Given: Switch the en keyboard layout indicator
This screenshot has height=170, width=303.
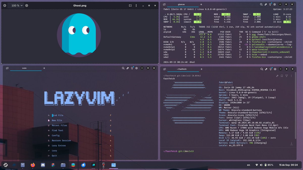Looking at the screenshot, I should 248,165.
